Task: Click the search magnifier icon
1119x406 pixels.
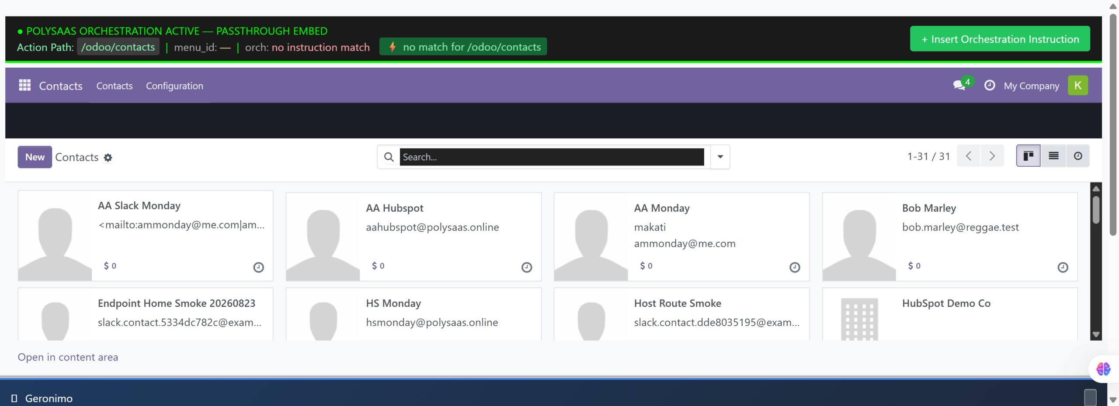Action: click(389, 157)
